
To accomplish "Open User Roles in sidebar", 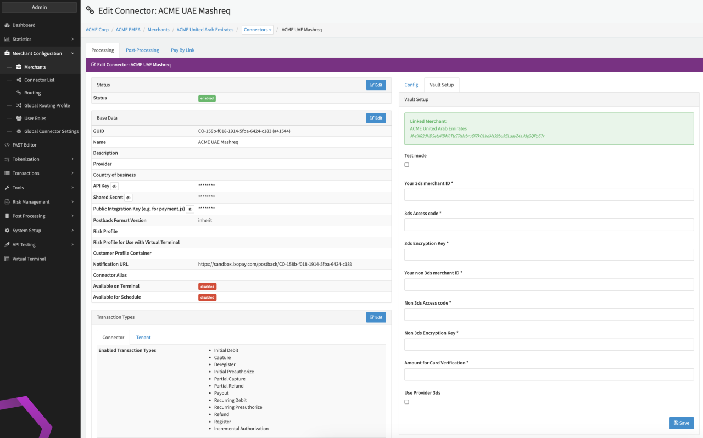I will tap(35, 119).
